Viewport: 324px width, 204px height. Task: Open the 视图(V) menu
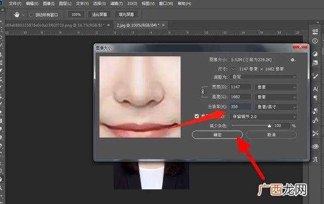tap(148, 4)
